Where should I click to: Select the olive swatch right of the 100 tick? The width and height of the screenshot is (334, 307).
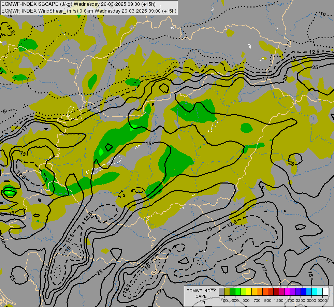(x=227, y=292)
